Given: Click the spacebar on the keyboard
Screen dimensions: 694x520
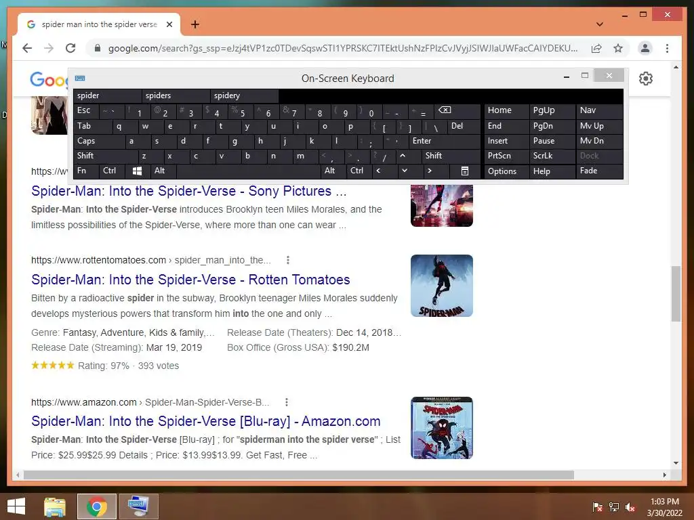Looking at the screenshot, I should tap(248, 171).
